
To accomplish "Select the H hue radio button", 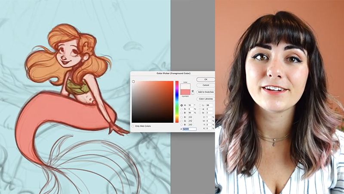I will [x=181, y=105].
